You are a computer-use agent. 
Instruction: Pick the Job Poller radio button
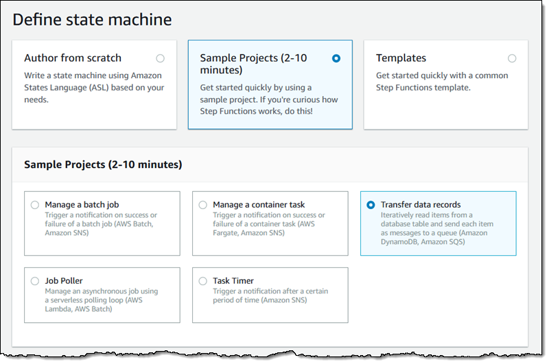pyautogui.click(x=35, y=281)
